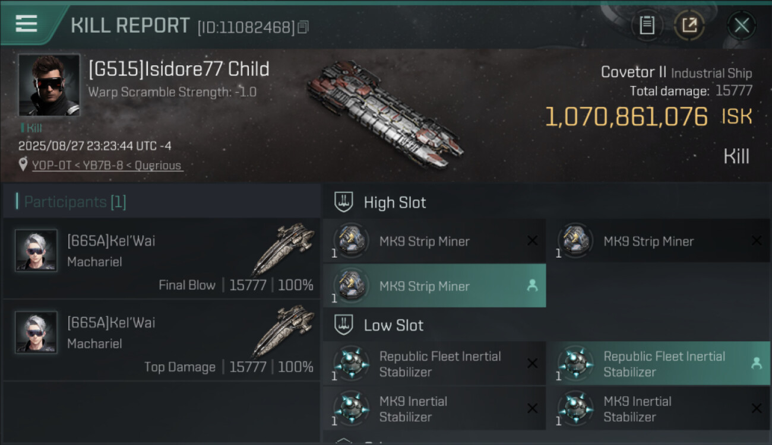
Task: Click the victim name [G515]Isidore77 Child
Action: tap(179, 69)
